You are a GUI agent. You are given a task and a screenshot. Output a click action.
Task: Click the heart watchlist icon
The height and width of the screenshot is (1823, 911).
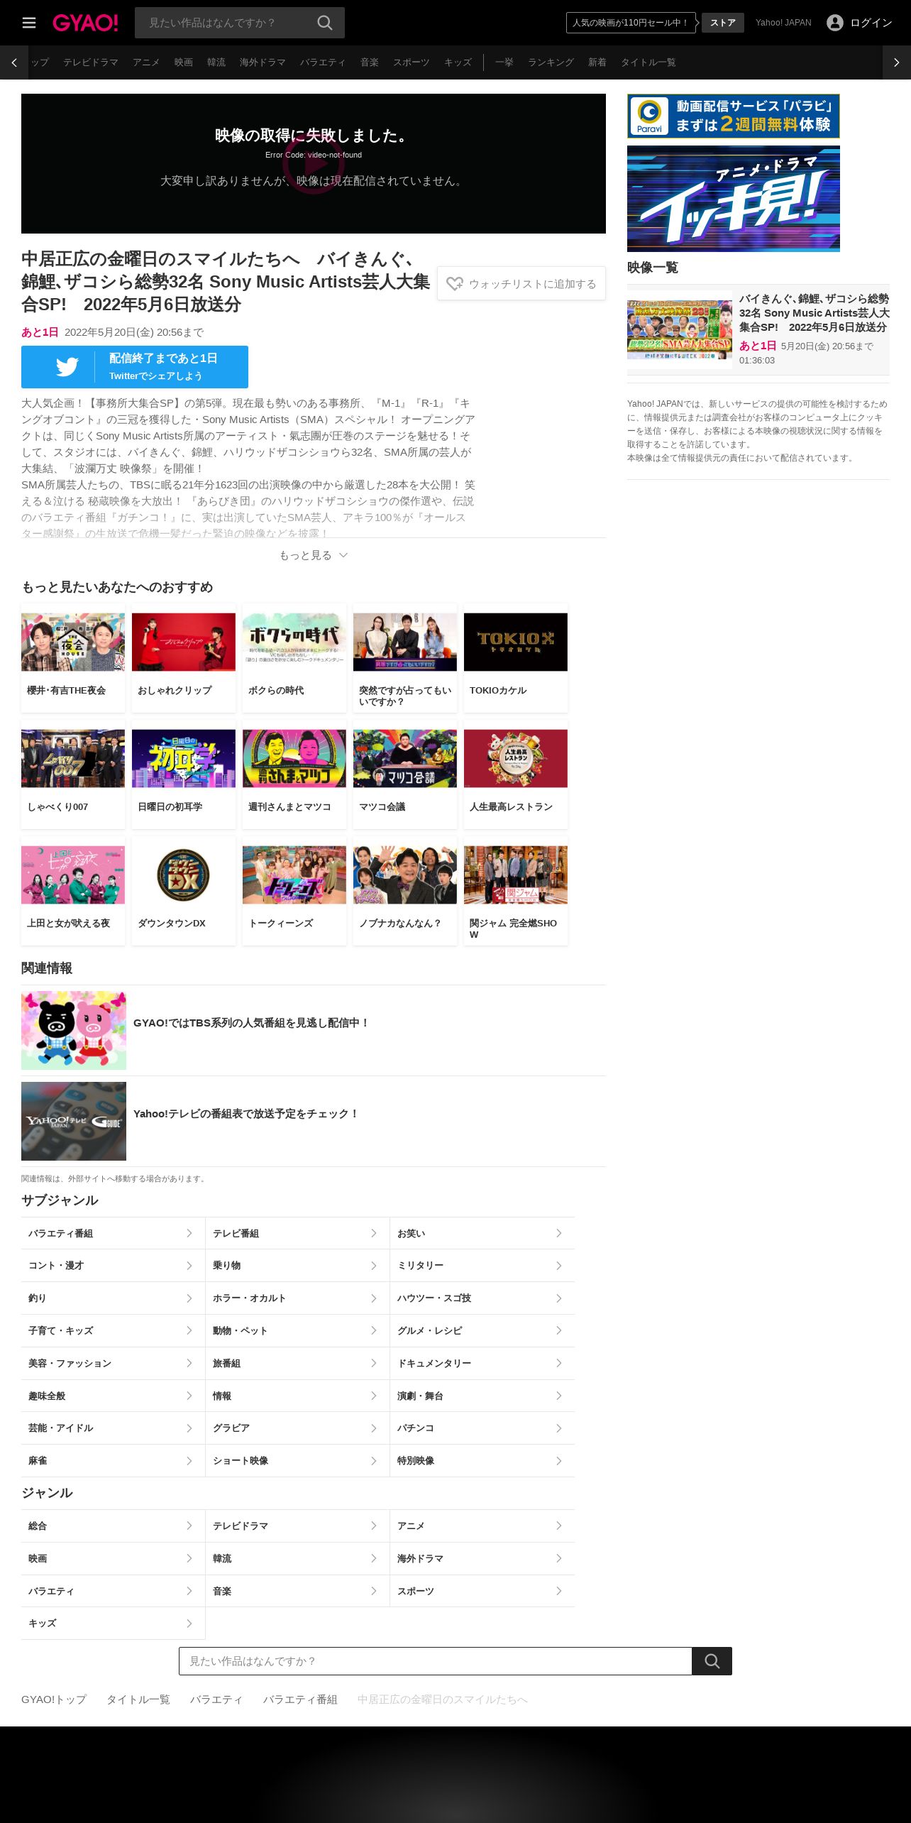point(454,283)
